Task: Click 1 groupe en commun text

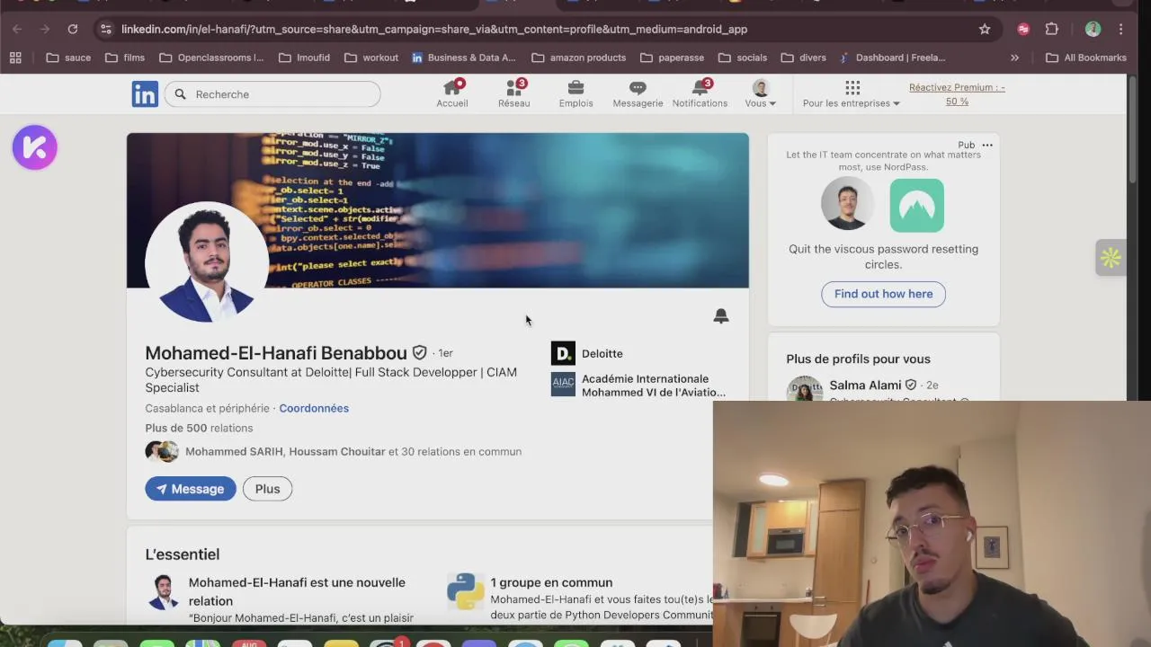Action: coord(551,582)
